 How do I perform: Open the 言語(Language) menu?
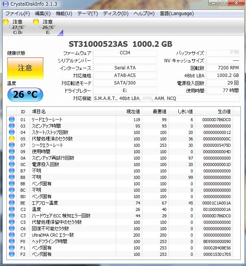[x=177, y=14]
